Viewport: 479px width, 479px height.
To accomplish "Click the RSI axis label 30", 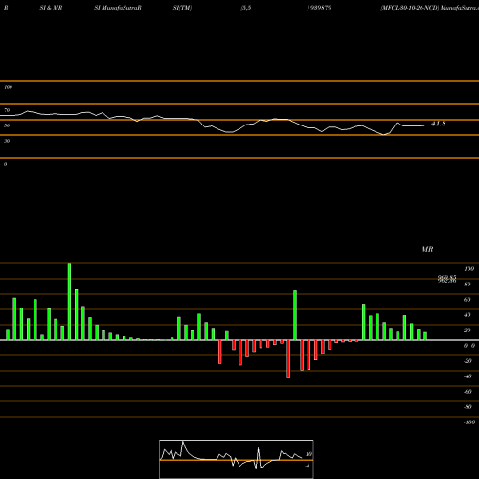I will click(7, 141).
